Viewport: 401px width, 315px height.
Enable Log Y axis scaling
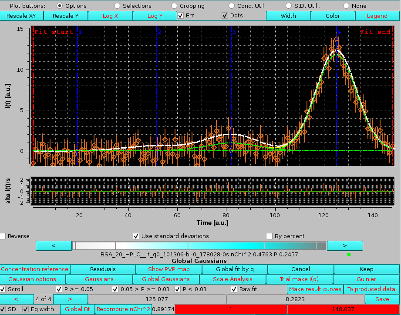(155, 16)
